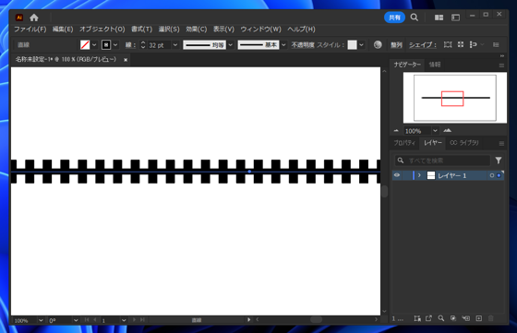This screenshot has width=517, height=333.
Task: Click the 線: stroke panel link
Action: 130,45
